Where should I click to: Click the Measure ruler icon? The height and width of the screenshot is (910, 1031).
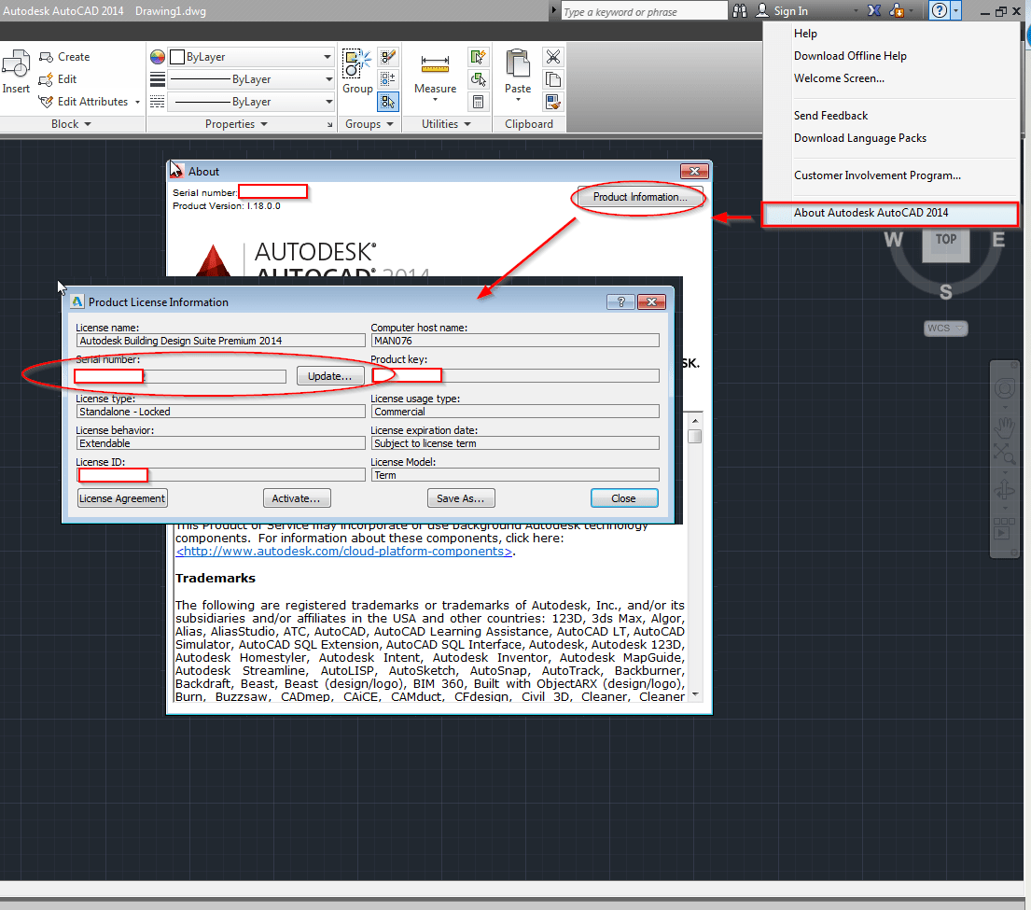435,63
